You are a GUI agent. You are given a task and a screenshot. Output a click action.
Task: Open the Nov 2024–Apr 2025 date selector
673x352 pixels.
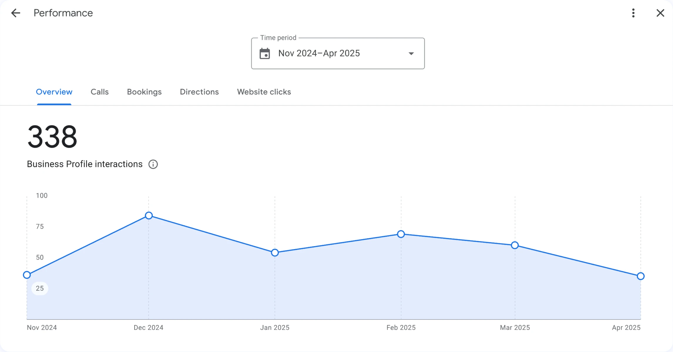tap(319, 53)
